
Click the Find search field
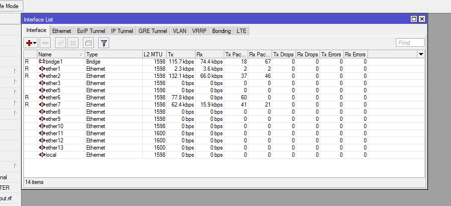(x=410, y=43)
